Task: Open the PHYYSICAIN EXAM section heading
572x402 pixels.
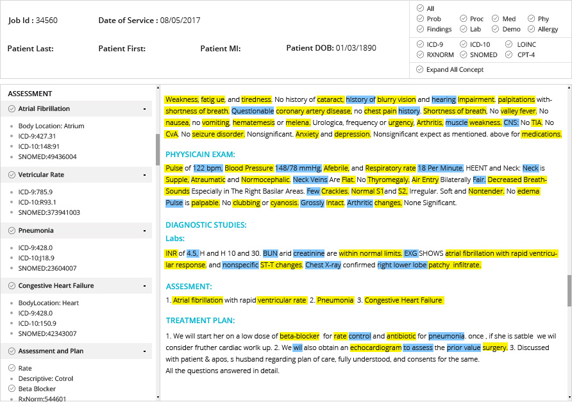Action: click(x=200, y=155)
